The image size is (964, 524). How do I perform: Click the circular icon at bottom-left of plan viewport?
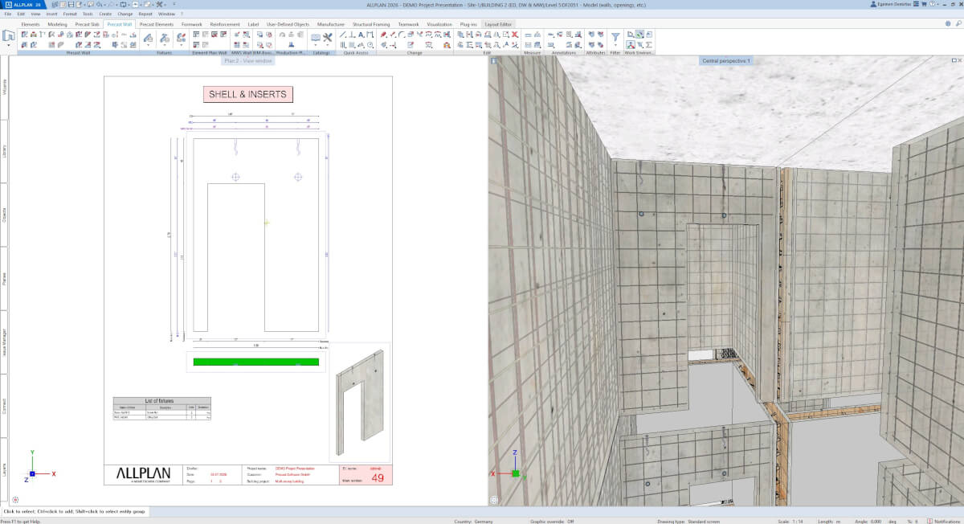[x=15, y=499]
